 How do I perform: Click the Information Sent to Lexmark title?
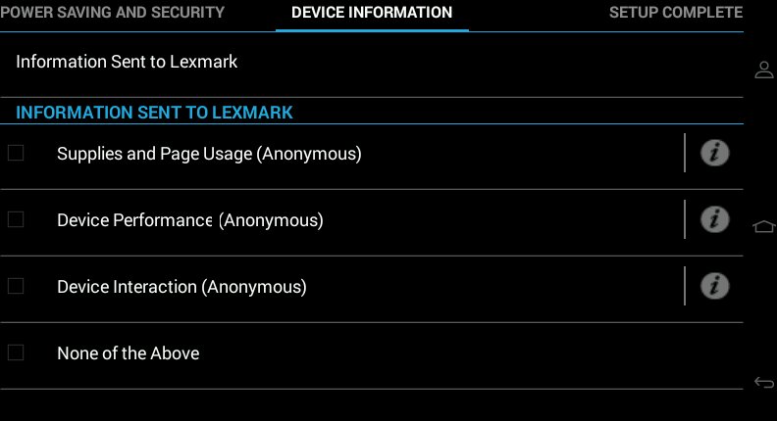click(127, 62)
